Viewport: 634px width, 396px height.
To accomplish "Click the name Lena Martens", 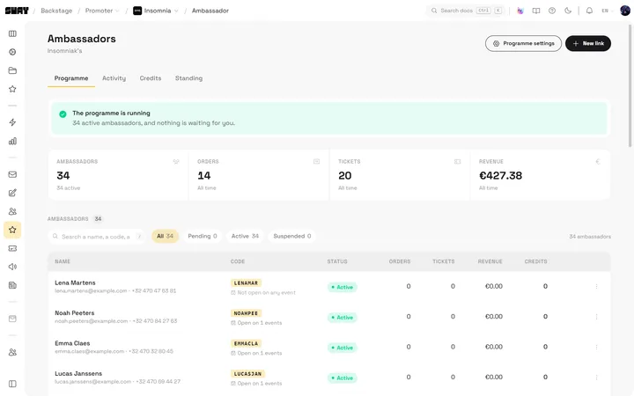I will click(x=75, y=282).
